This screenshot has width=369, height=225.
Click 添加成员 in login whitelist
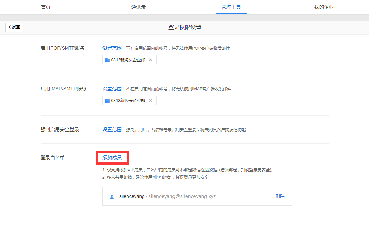[x=112, y=158]
